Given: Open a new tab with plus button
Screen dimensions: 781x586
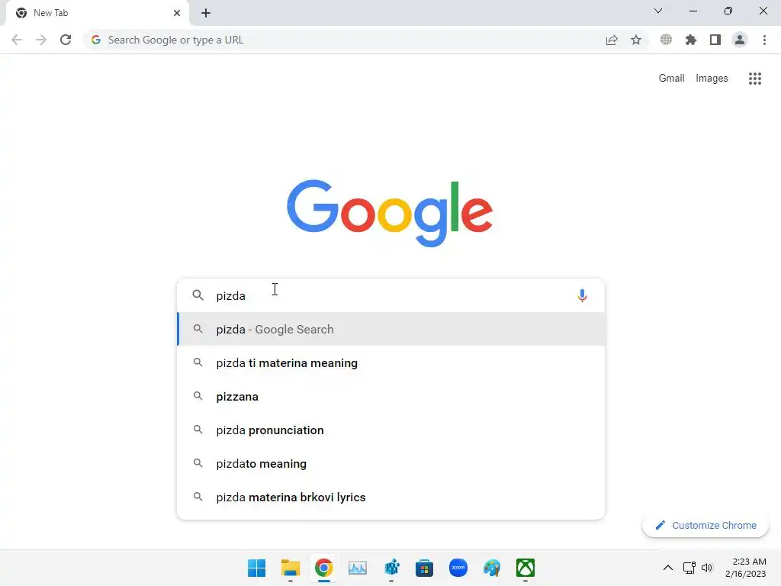Looking at the screenshot, I should point(206,13).
